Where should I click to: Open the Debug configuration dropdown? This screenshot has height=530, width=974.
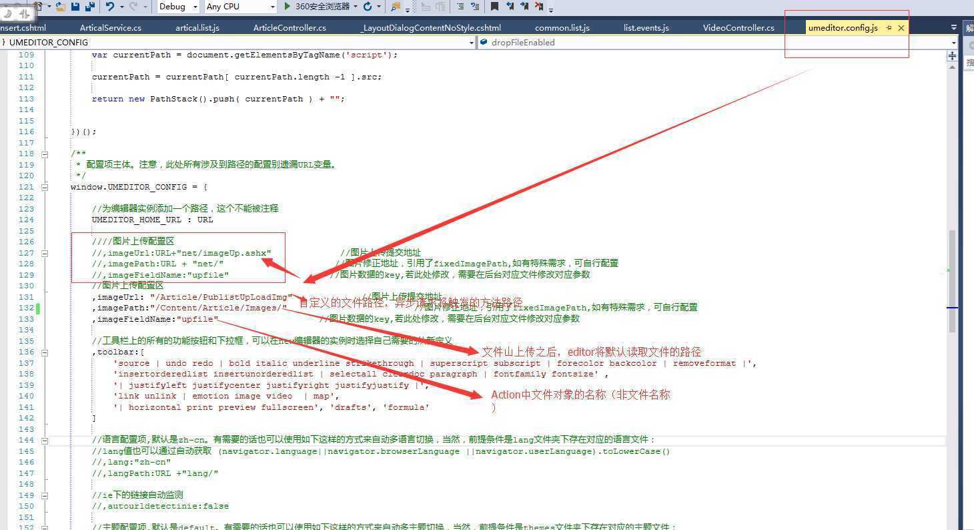[x=178, y=6]
